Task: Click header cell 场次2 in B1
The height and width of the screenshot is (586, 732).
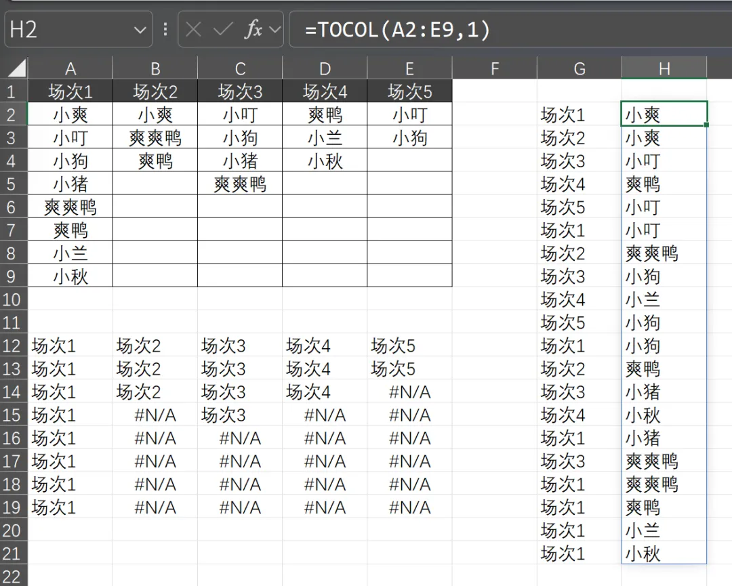Action: coord(155,91)
